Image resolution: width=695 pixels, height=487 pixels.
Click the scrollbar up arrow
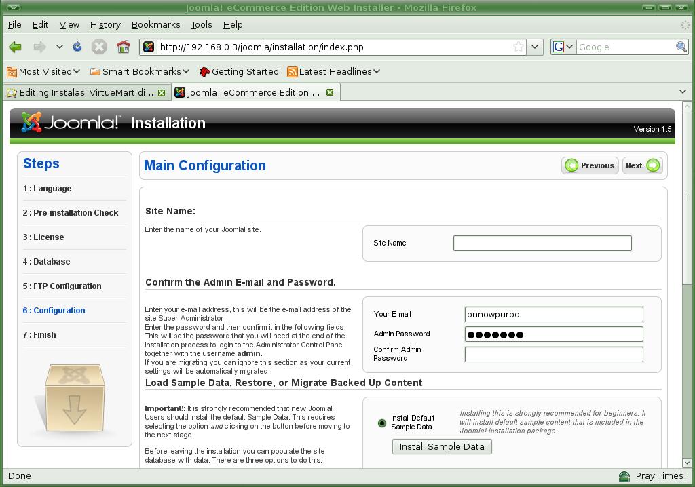[687, 106]
